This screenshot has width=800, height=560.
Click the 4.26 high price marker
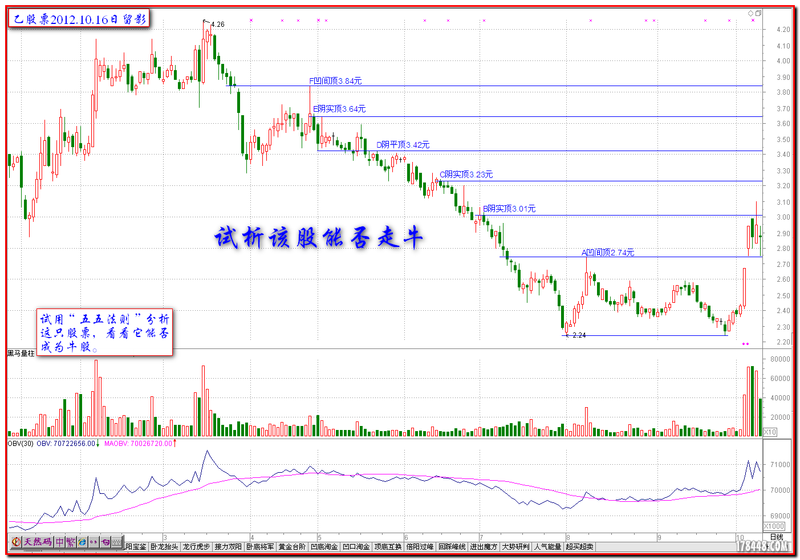[217, 25]
